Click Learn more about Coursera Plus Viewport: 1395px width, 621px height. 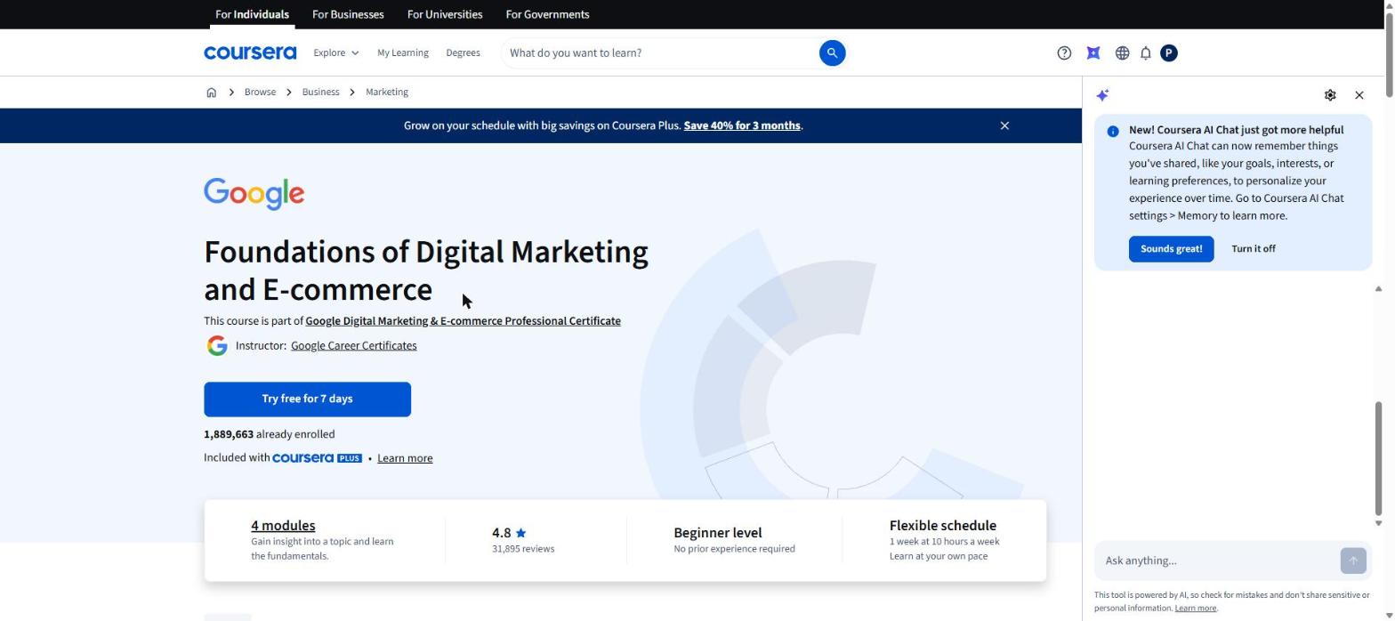[405, 458]
